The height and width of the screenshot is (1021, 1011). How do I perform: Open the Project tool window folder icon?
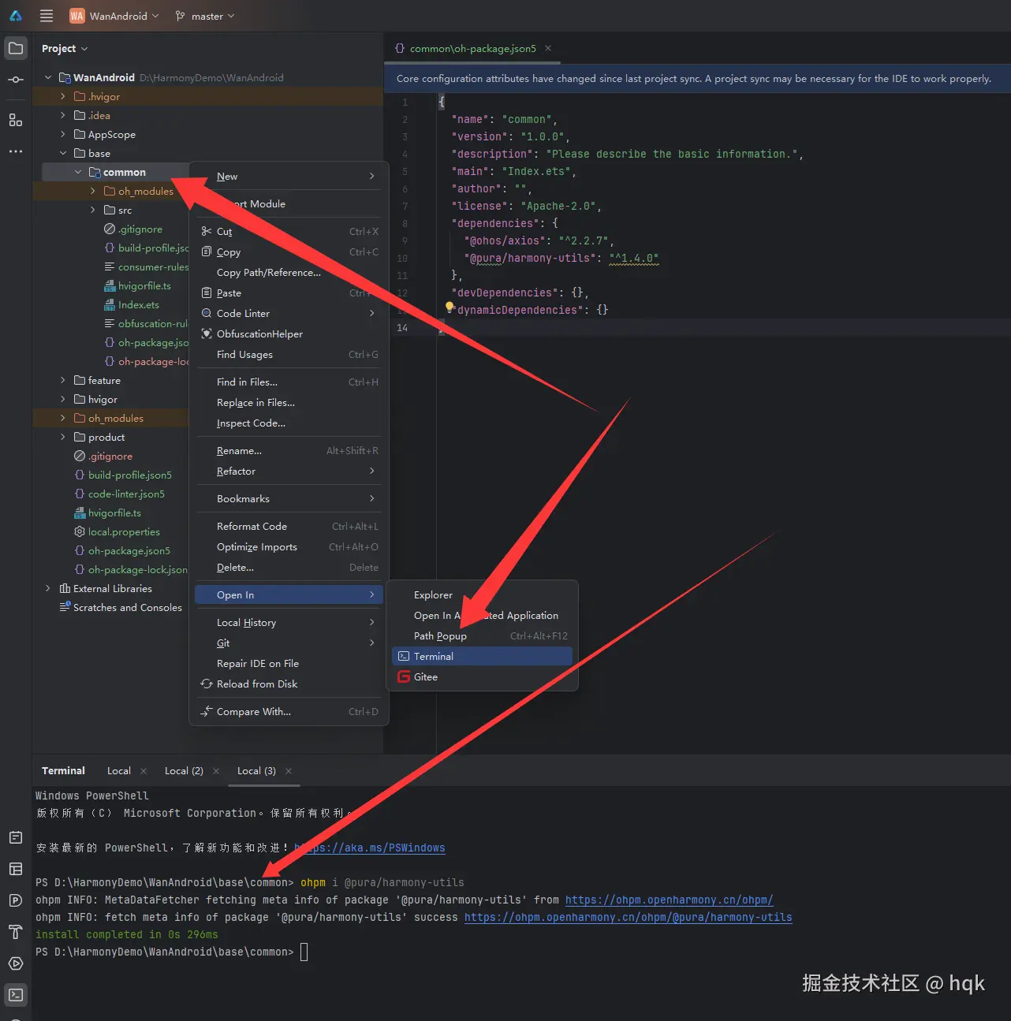tap(16, 48)
